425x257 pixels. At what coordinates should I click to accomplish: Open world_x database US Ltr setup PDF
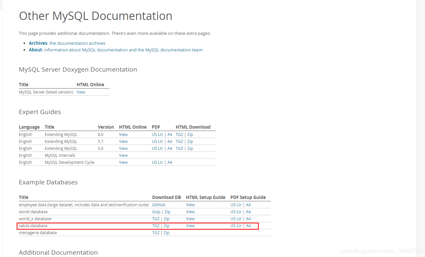[236, 219]
